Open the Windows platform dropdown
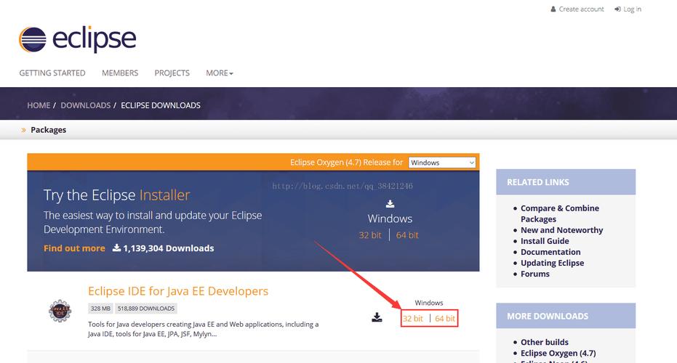Image resolution: width=677 pixels, height=363 pixels. 442,163
